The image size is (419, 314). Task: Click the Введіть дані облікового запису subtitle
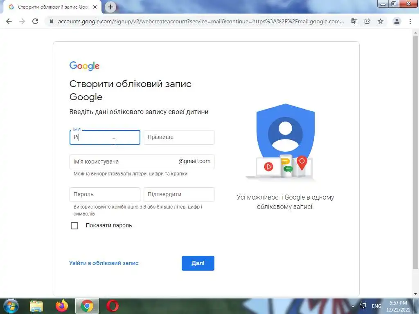click(139, 112)
